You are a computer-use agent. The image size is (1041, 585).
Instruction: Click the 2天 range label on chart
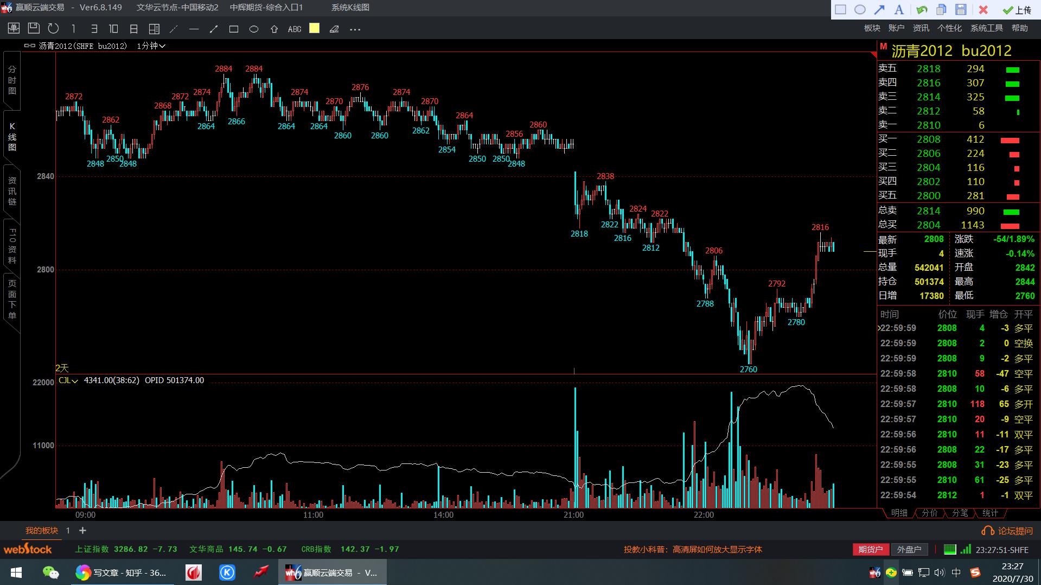[x=62, y=368]
